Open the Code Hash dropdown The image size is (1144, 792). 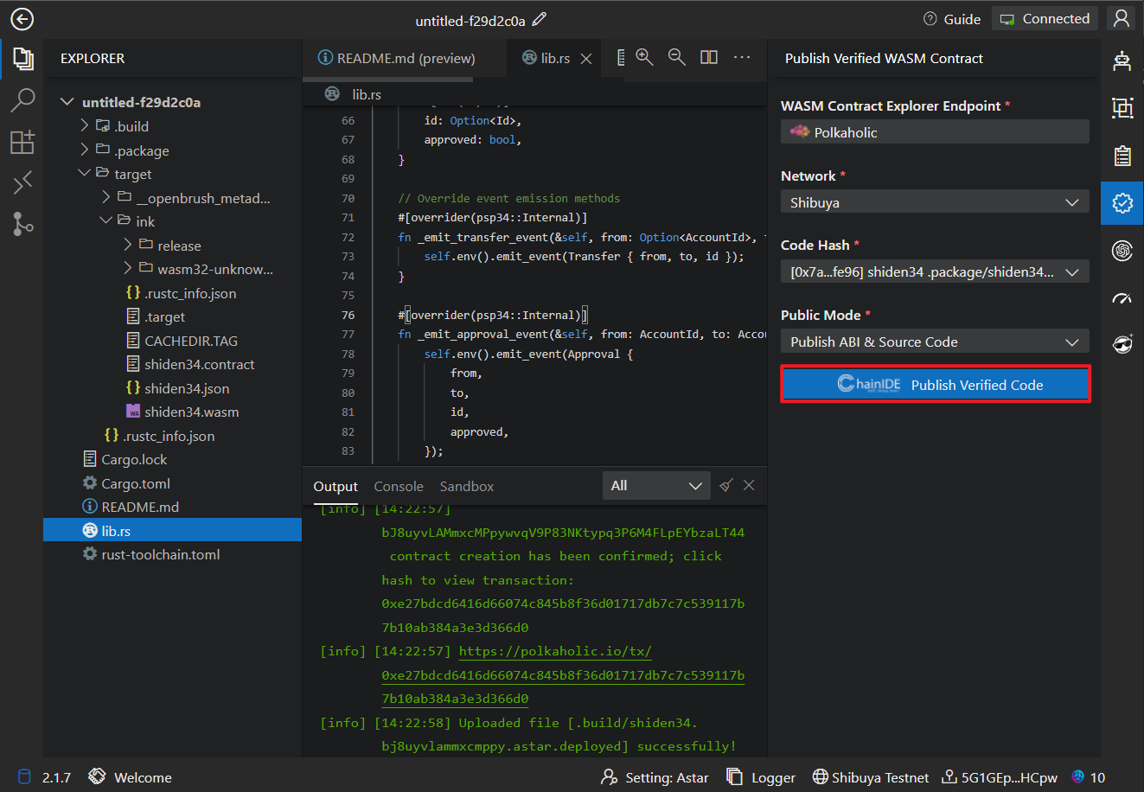[x=934, y=271]
